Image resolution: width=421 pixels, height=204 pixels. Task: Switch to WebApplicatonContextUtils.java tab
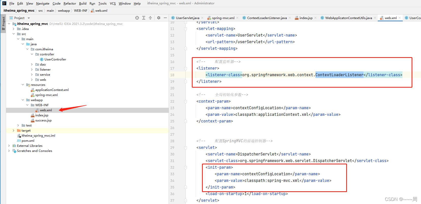349,18
